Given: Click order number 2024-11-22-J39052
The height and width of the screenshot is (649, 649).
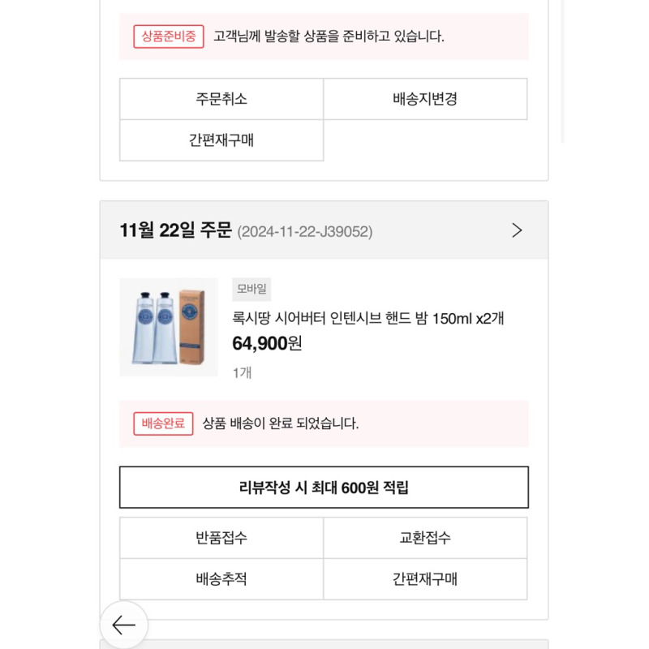Looking at the screenshot, I should pyautogui.click(x=305, y=231).
